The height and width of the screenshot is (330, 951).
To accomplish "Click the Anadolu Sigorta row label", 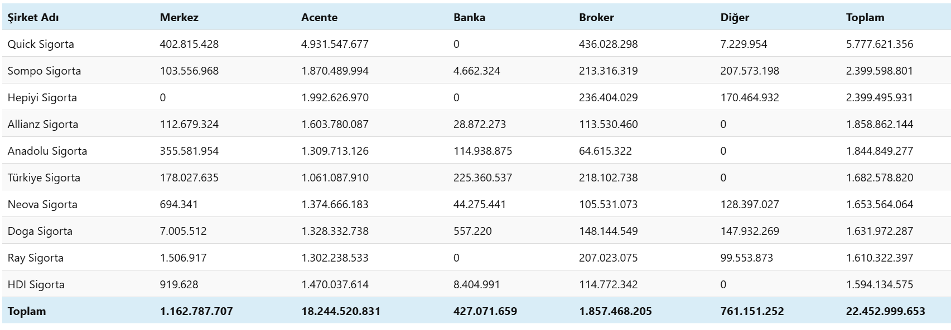I will (47, 151).
